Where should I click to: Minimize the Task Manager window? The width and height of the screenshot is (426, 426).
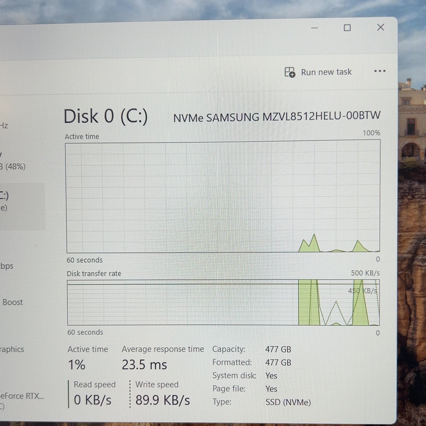click(x=314, y=28)
